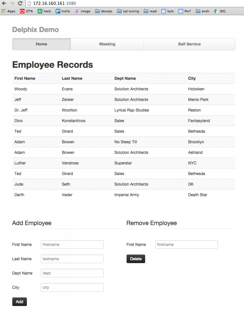Select the Reston city cell

(x=194, y=110)
